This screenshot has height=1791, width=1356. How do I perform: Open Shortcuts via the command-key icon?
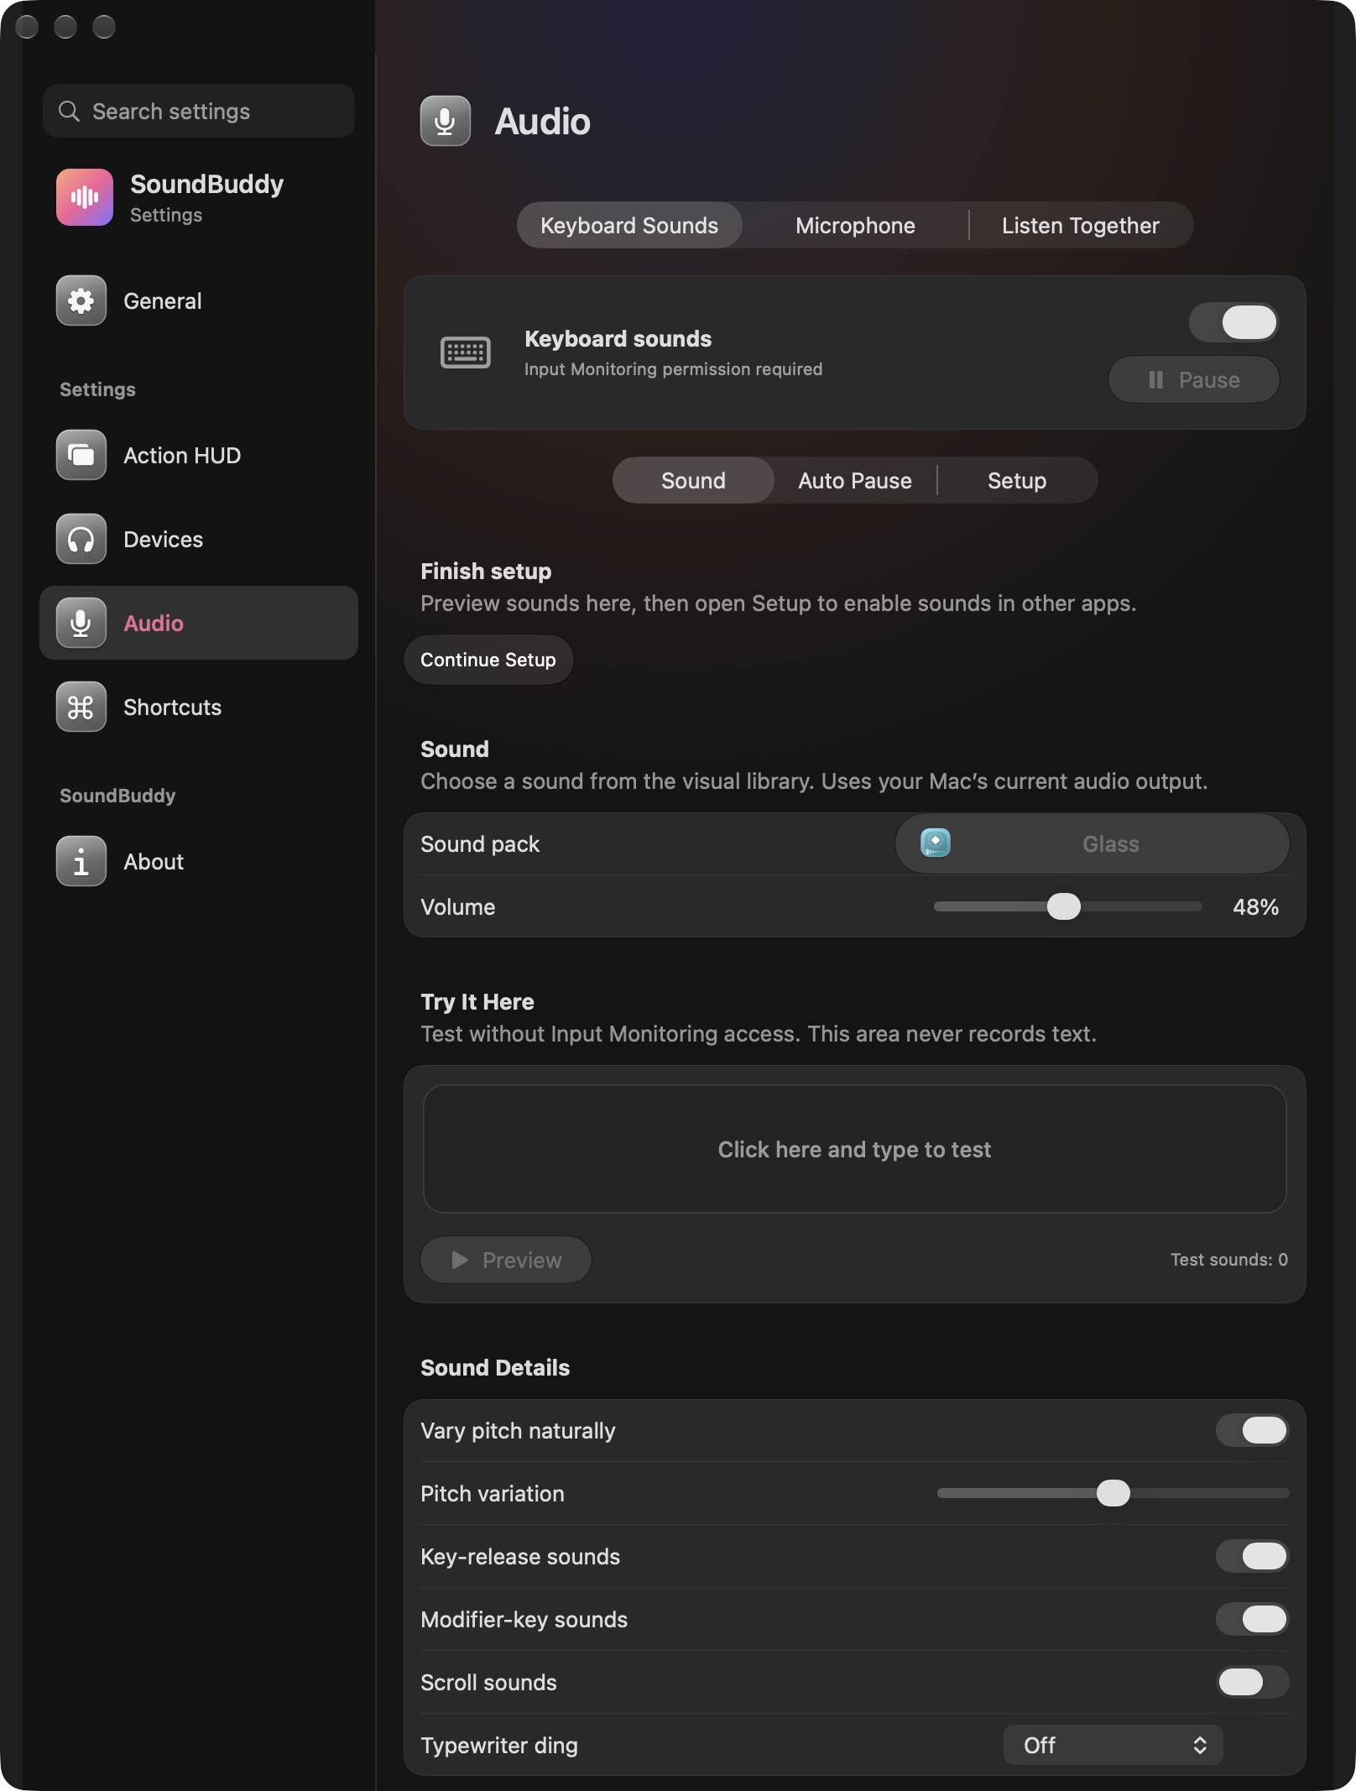click(x=81, y=707)
